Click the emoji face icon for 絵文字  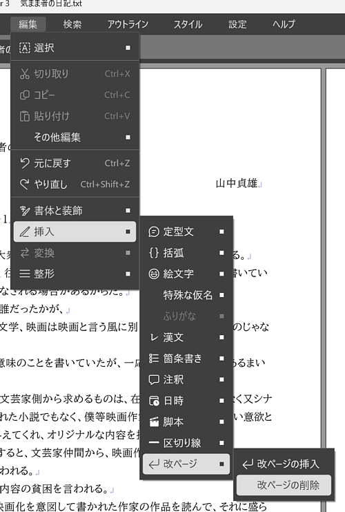point(154,274)
